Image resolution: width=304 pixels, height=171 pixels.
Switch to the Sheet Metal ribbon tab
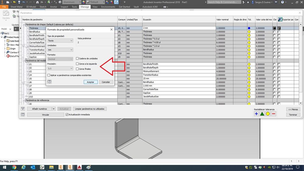[16, 7]
